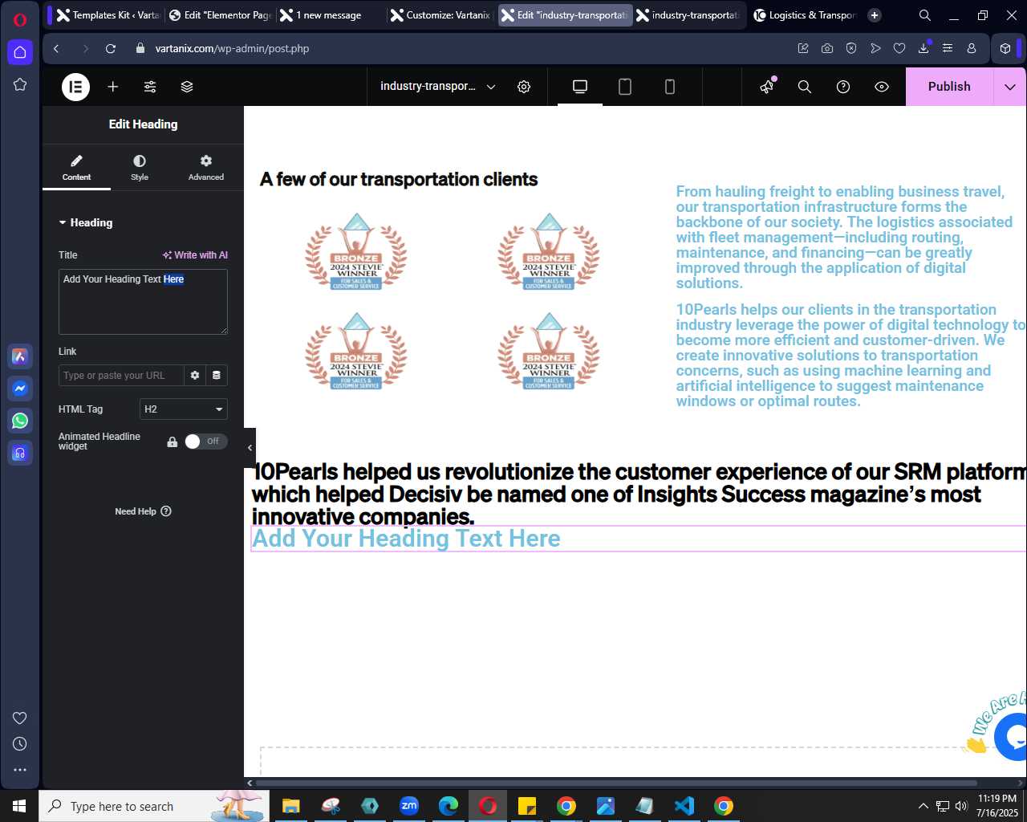The height and width of the screenshot is (822, 1027).
Task: Click the top-left Bronze Stevie award image
Action: (x=356, y=251)
